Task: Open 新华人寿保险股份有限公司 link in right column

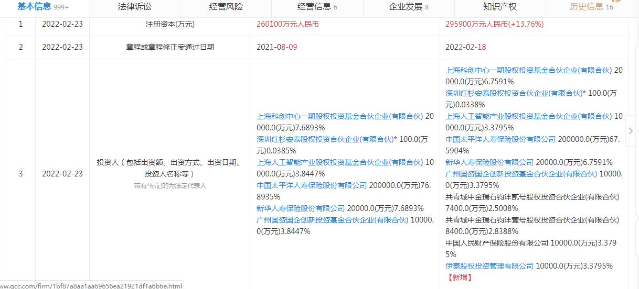Action: [489, 162]
